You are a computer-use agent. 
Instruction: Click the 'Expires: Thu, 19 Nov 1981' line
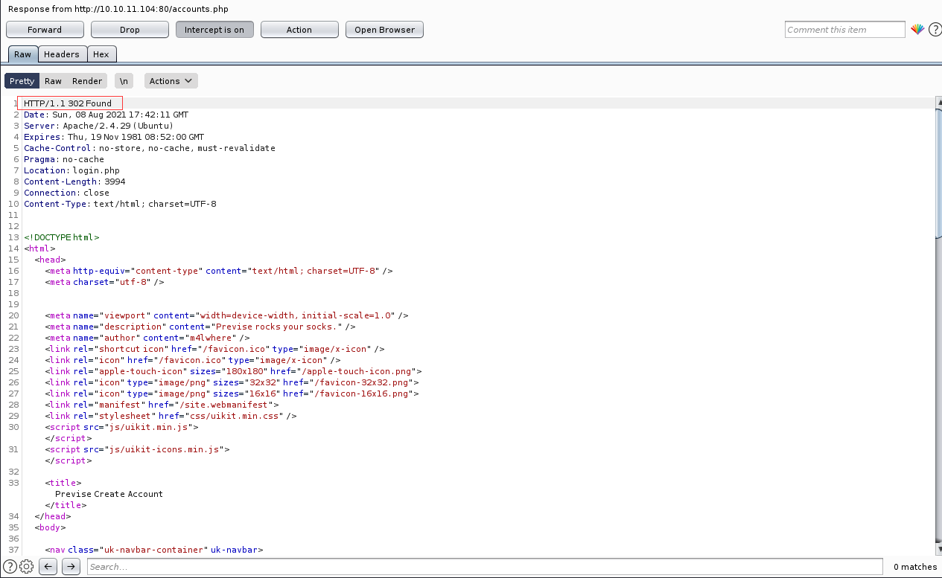point(114,137)
